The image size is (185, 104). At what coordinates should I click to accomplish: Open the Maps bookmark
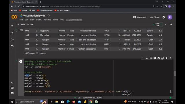32,10
